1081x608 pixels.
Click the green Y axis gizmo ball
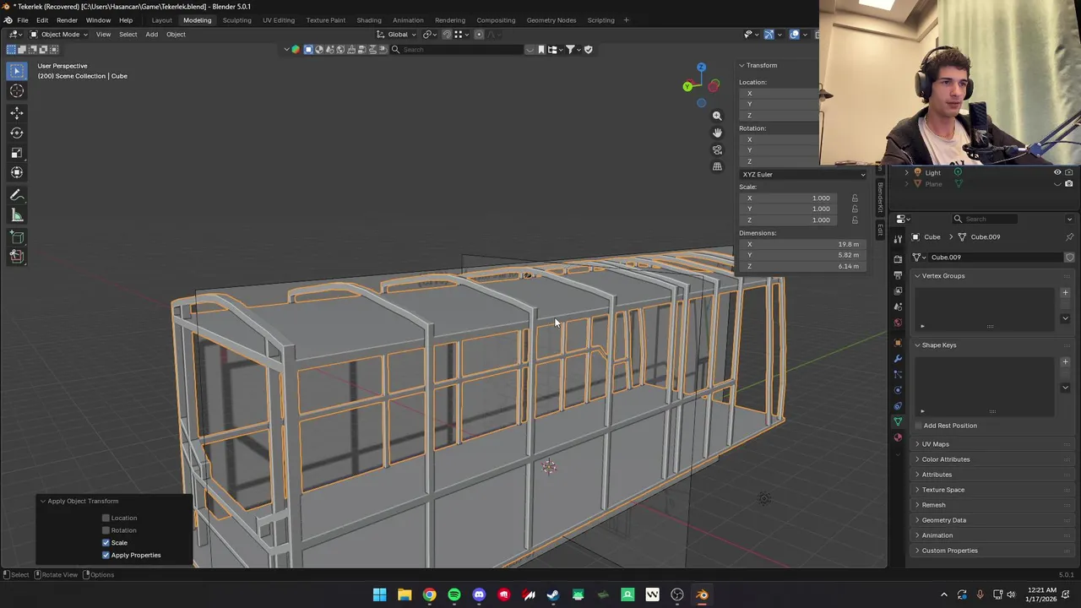(687, 86)
